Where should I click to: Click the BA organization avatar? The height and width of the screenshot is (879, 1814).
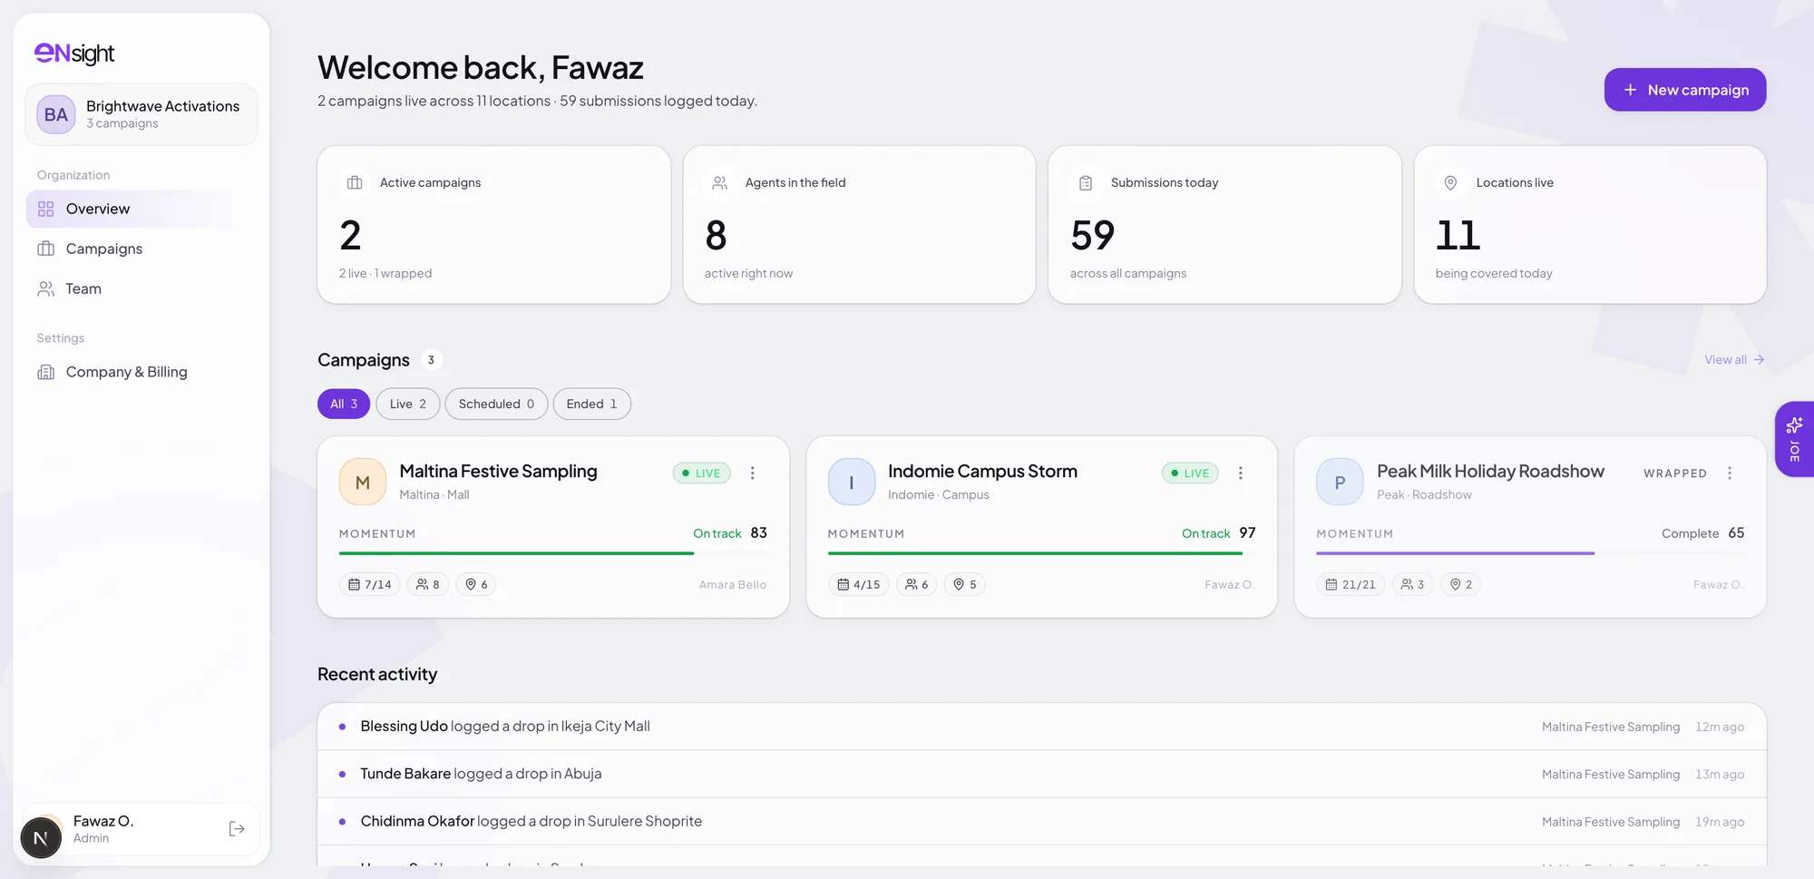pos(56,114)
